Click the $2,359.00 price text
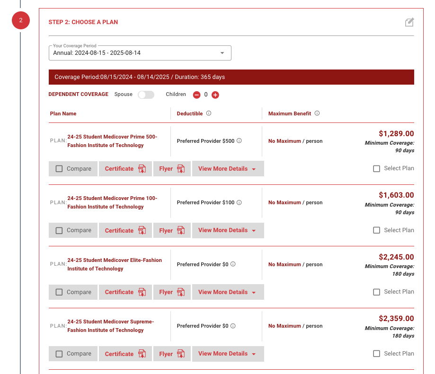This screenshot has height=374, width=435. 396,319
